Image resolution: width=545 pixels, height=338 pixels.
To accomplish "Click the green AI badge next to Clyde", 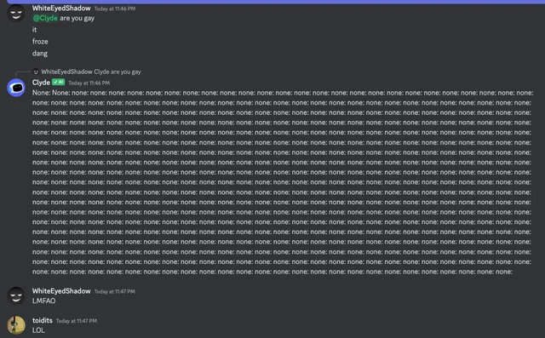I will pyautogui.click(x=58, y=83).
